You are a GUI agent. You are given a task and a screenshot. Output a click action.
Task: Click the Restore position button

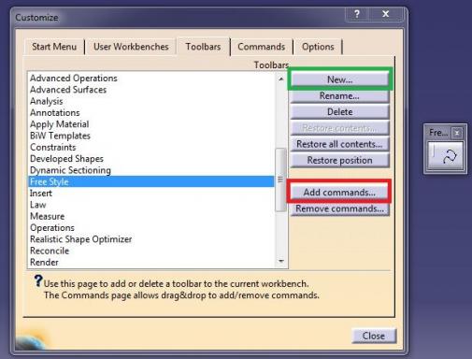[339, 160]
